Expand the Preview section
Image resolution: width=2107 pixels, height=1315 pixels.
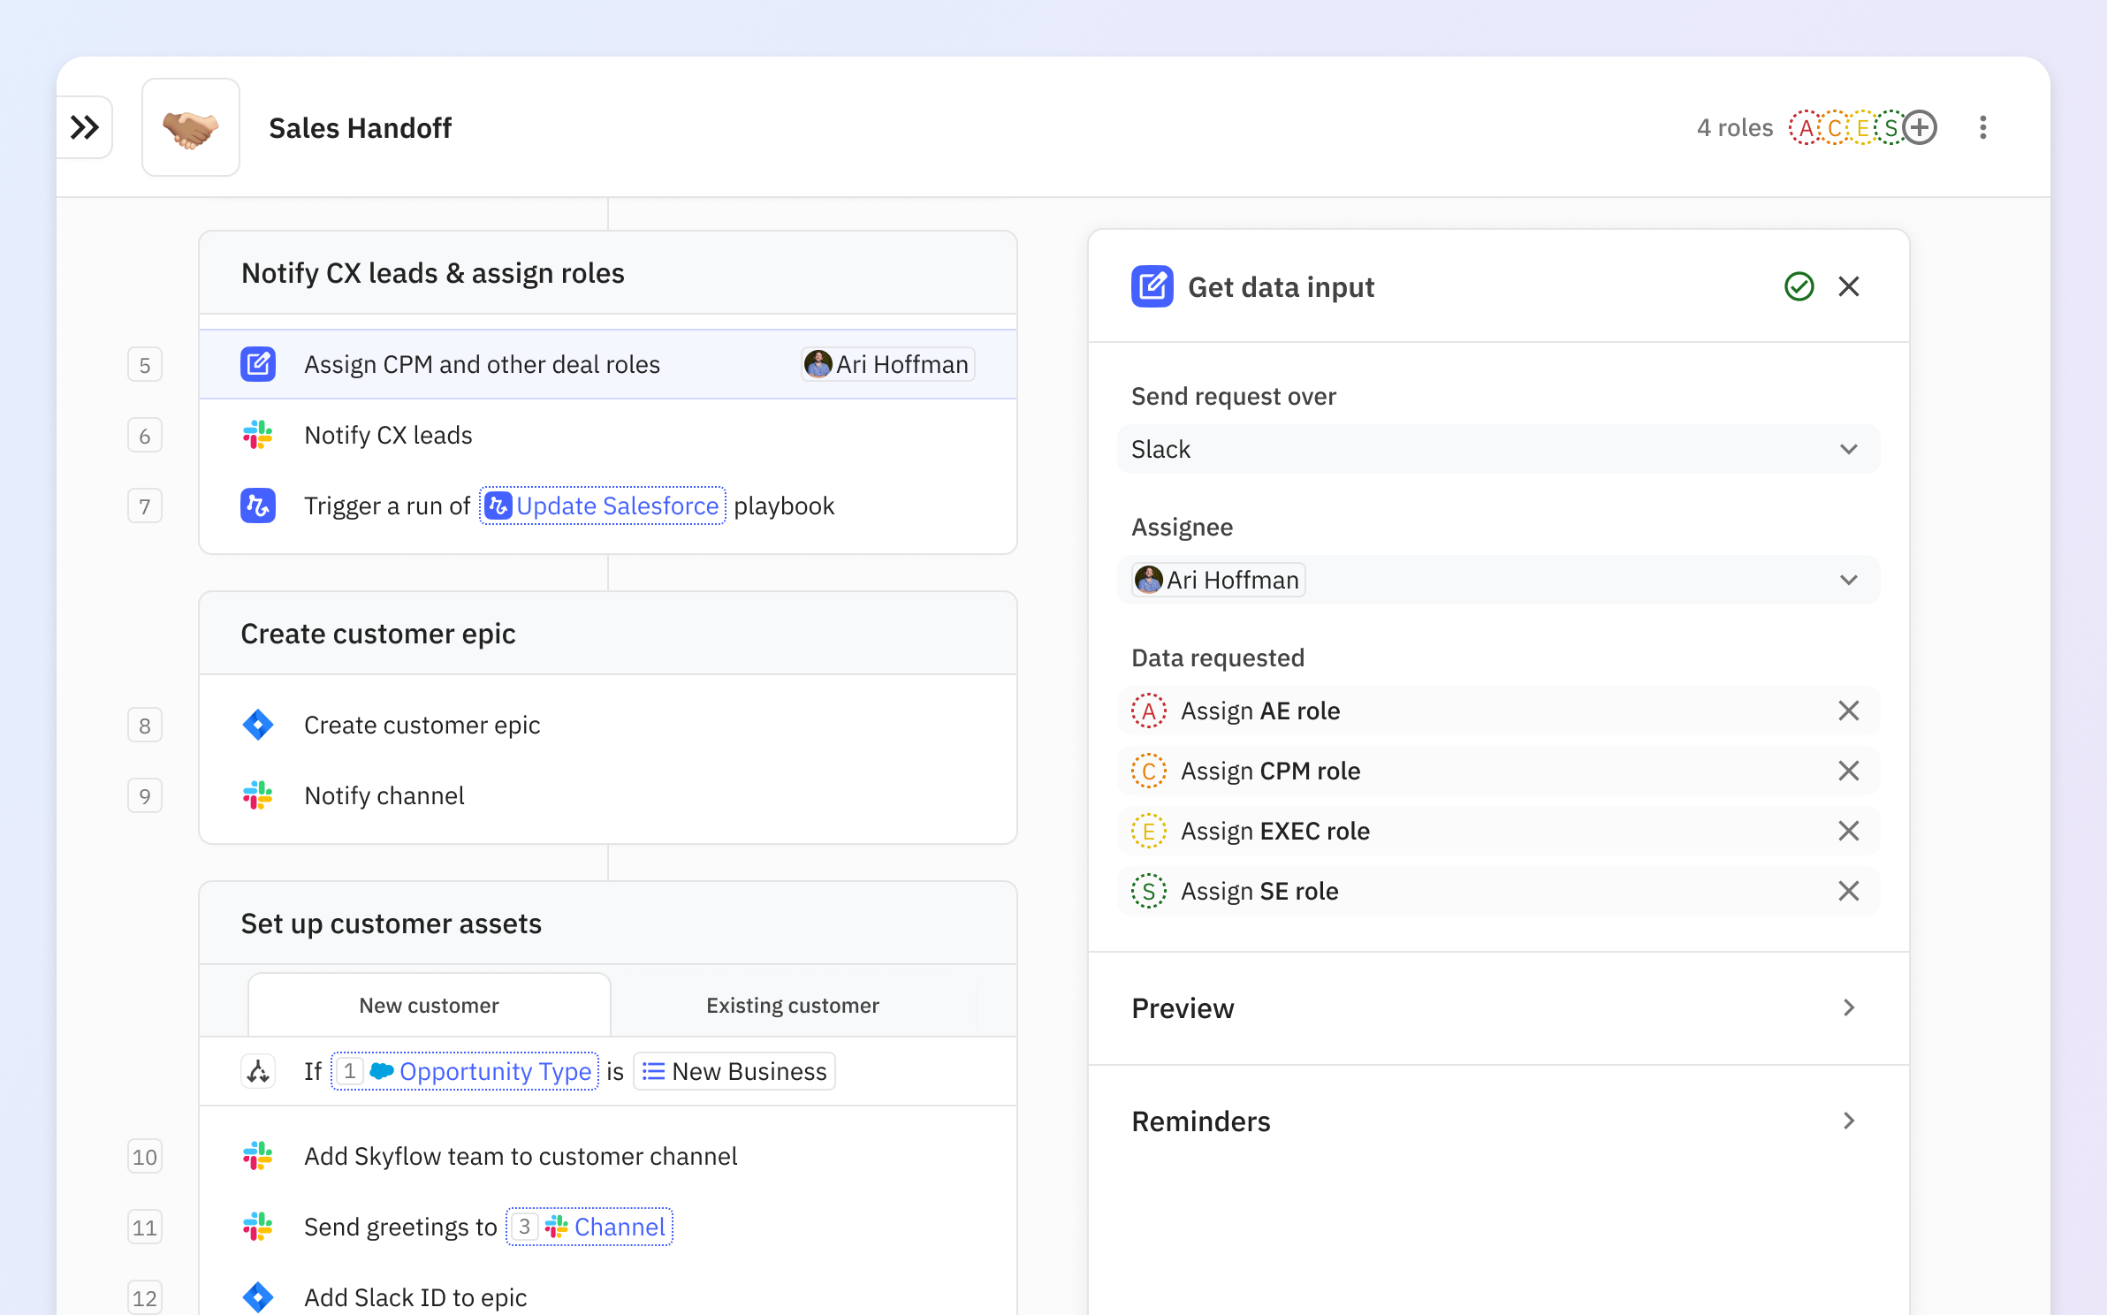(1498, 1008)
